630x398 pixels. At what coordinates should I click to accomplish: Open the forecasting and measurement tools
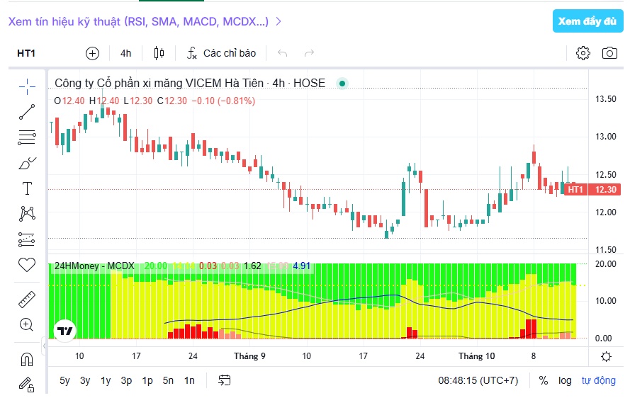27,239
